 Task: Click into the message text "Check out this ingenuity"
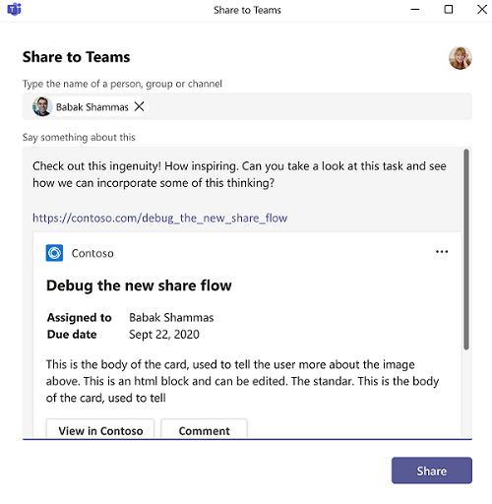point(96,166)
